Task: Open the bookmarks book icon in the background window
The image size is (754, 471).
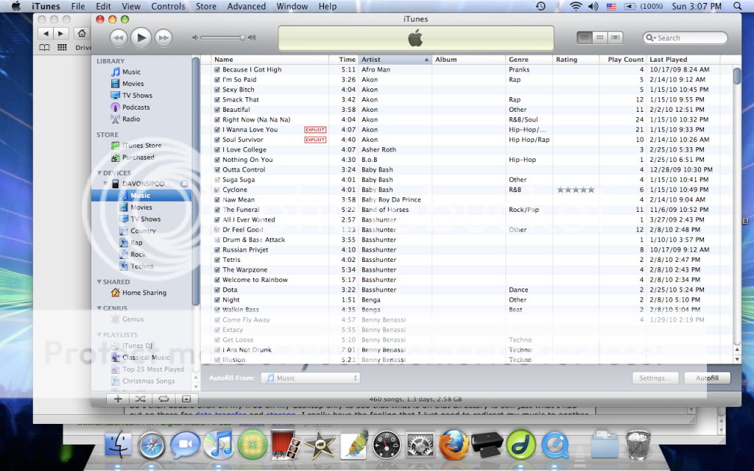Action: click(44, 47)
